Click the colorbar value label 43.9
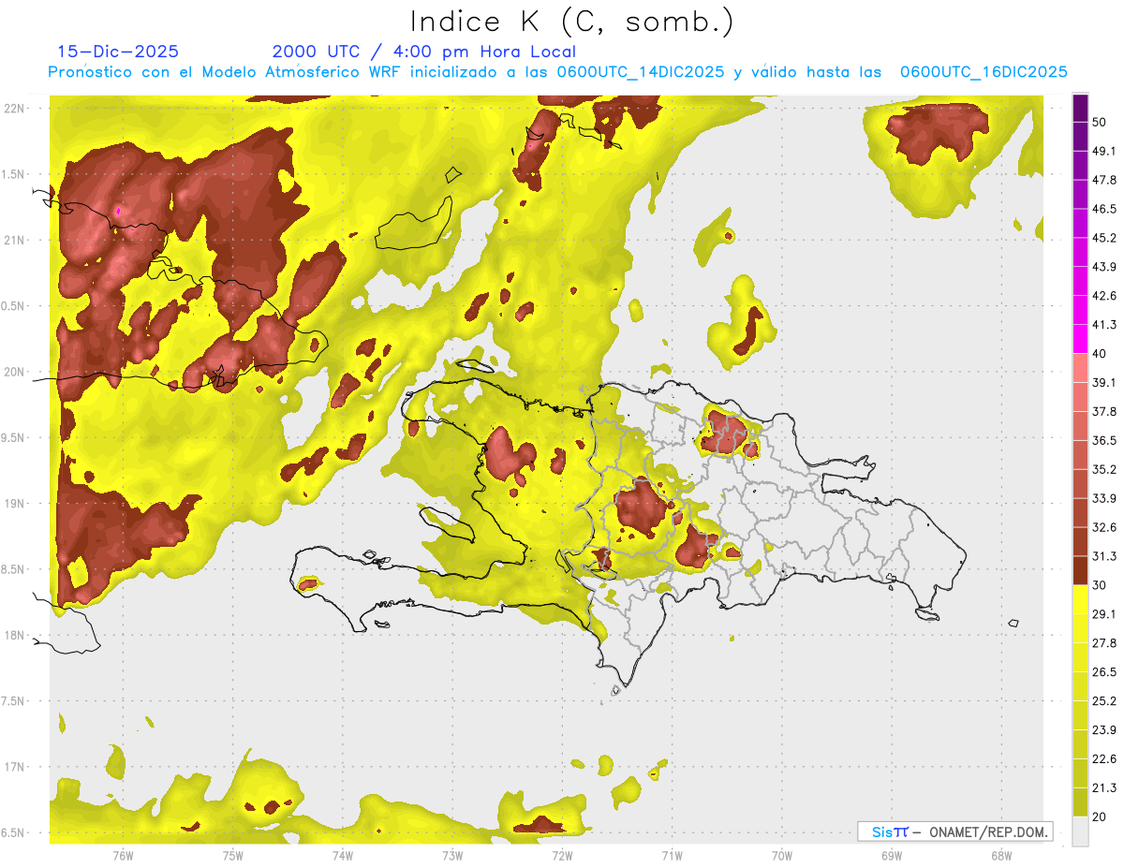The image size is (1124, 868). [x=1104, y=267]
